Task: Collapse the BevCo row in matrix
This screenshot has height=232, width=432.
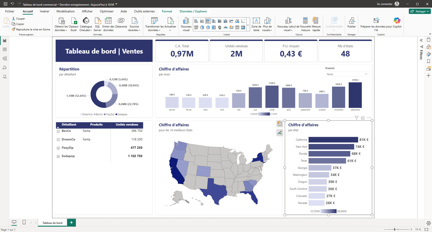Action: pos(58,131)
